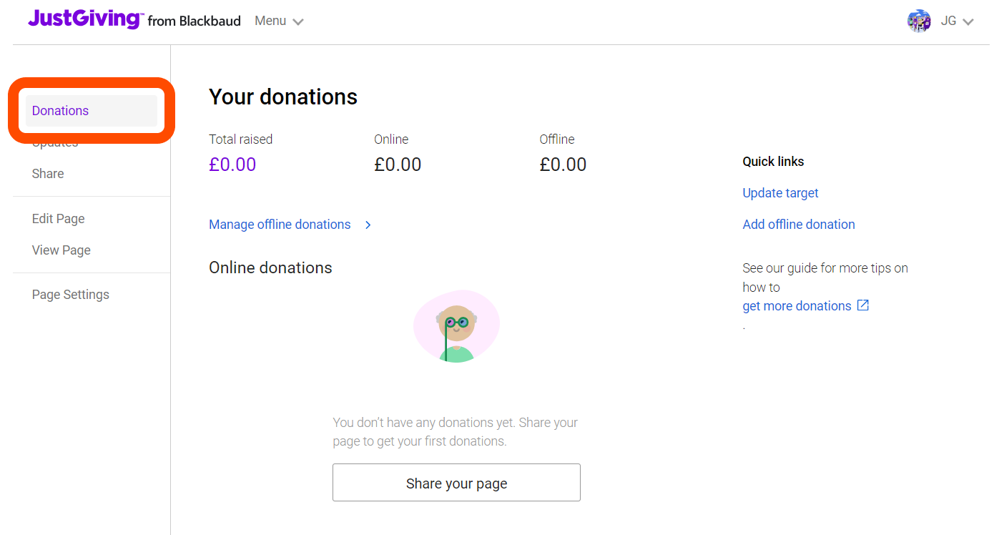Open View Page from sidebar
Screen dimensions: 1004x535
(x=61, y=250)
